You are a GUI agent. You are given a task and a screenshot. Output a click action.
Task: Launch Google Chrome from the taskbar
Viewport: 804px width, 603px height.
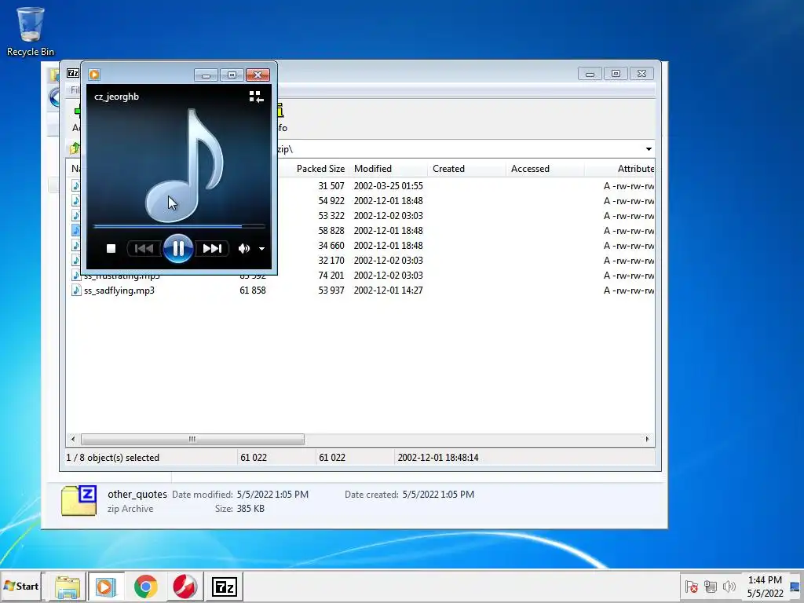pos(145,587)
